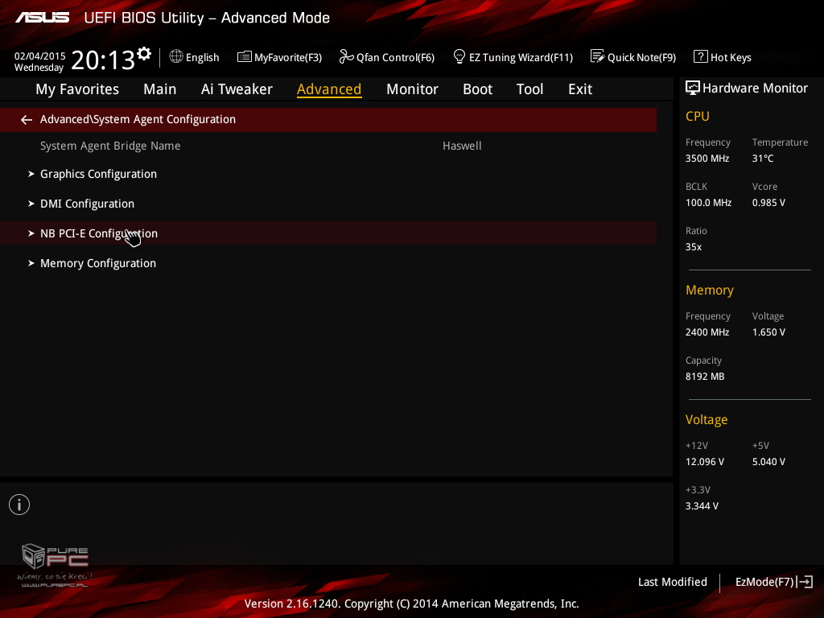Select the Exit tab
The image size is (824, 618).
pyautogui.click(x=580, y=89)
